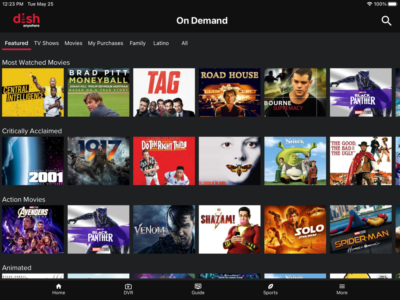Open Black Panther in Action Movies
This screenshot has width=400, height=300.
coord(98,229)
